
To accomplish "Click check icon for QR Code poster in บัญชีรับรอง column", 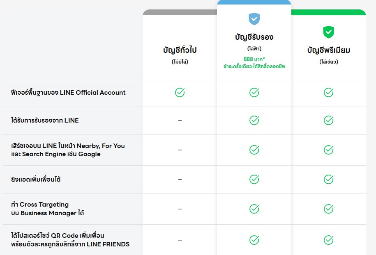I will click(x=254, y=240).
